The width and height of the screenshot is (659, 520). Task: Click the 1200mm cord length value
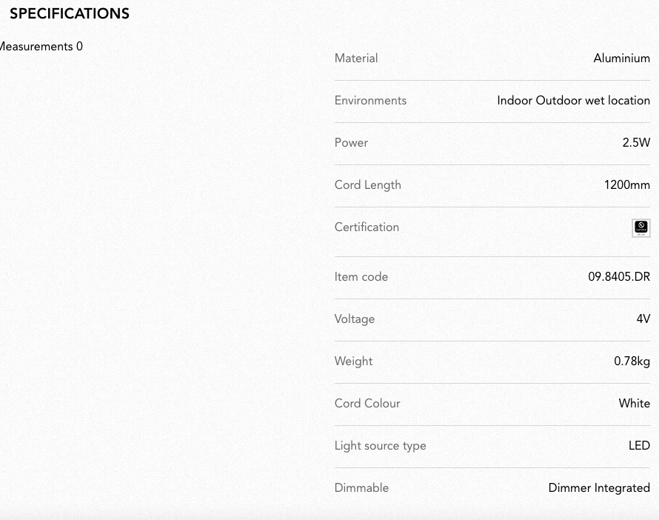626,185
